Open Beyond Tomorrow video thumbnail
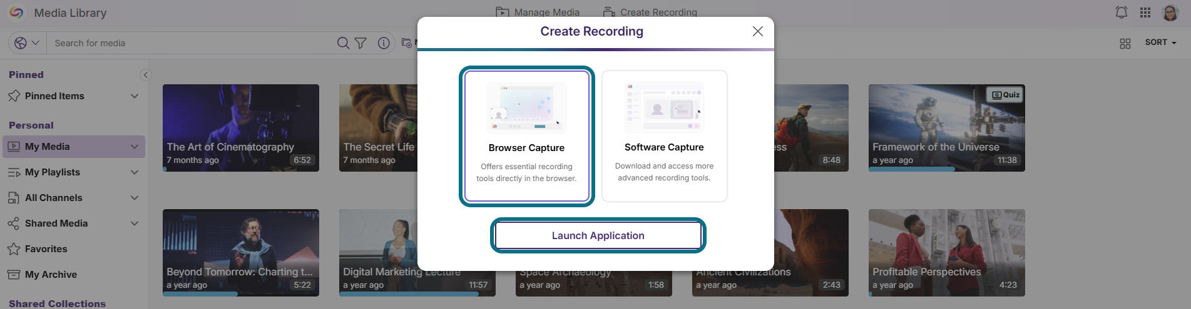 (x=241, y=253)
